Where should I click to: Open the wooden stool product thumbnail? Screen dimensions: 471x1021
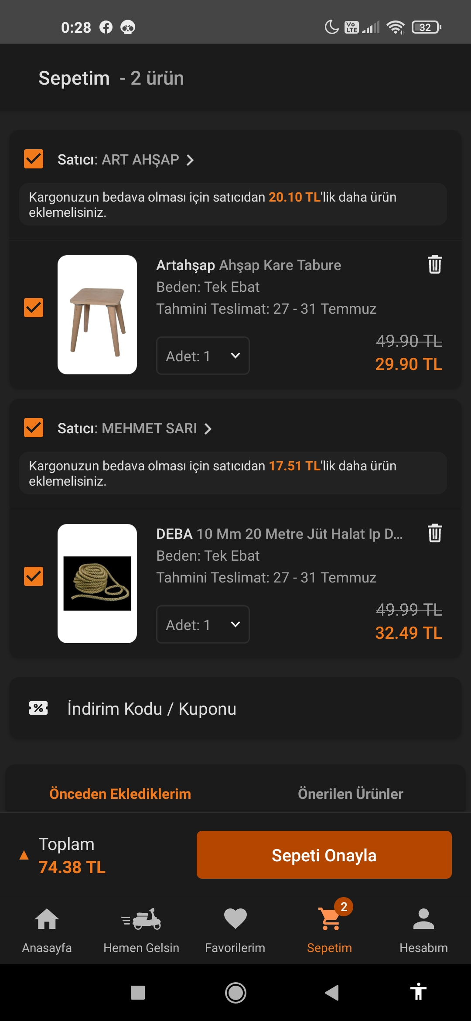click(x=97, y=315)
